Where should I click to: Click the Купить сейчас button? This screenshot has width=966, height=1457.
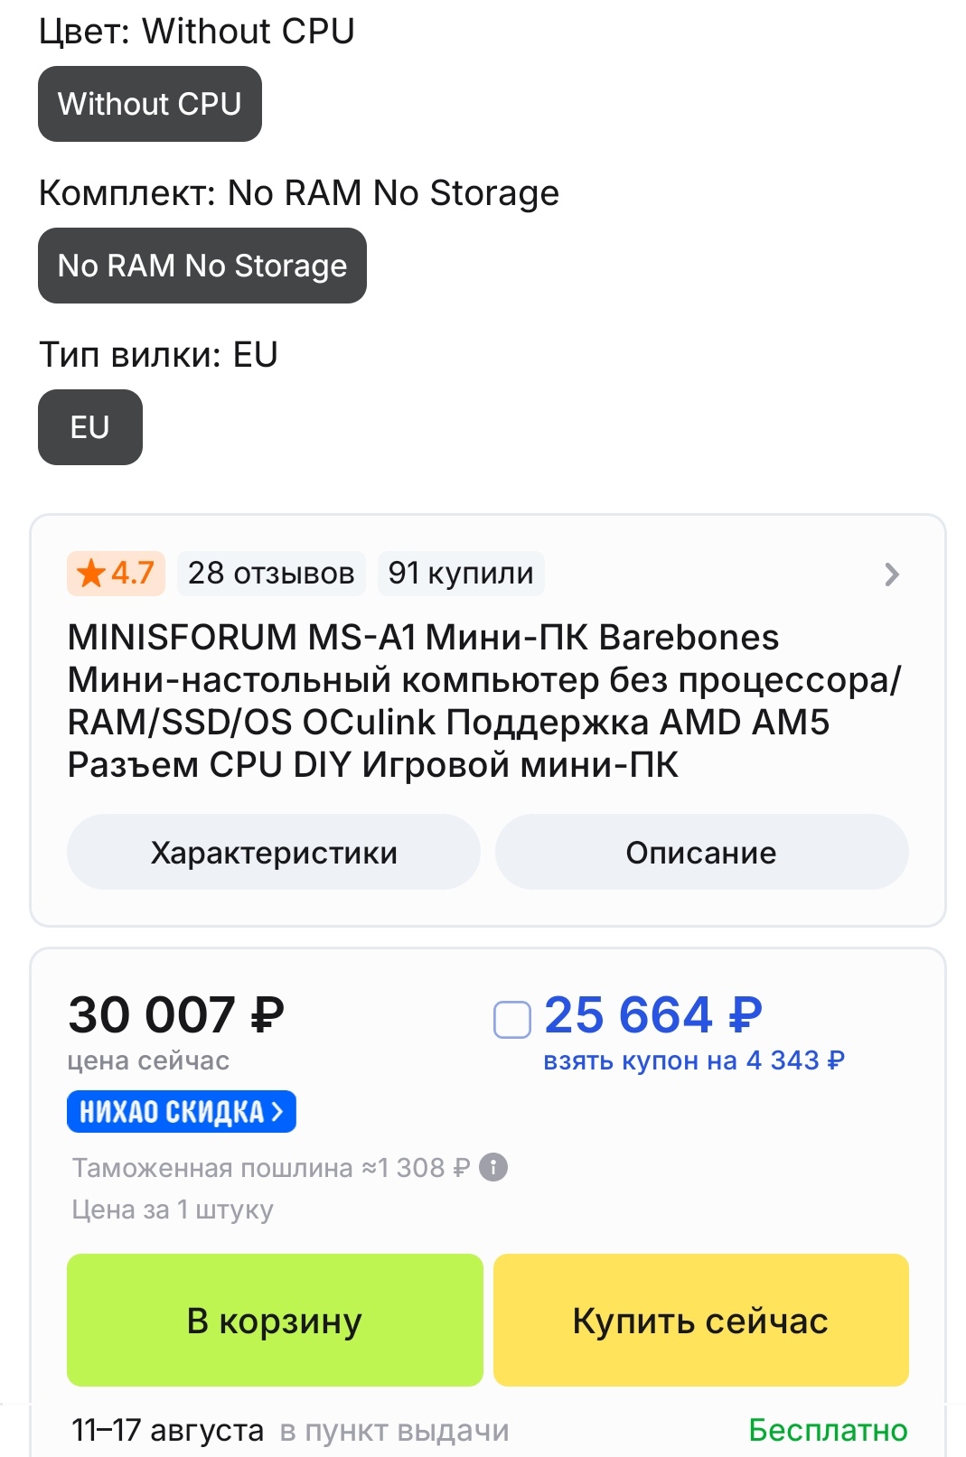[701, 1320]
